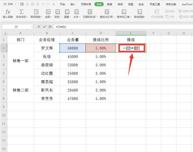The height and width of the screenshot is (152, 193).
Task: Open the Text functions icon
Action: (x=77, y=12)
